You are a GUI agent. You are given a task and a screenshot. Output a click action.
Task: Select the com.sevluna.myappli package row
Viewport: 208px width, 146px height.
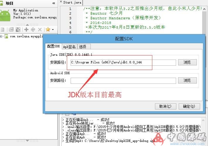[x=26, y=36]
